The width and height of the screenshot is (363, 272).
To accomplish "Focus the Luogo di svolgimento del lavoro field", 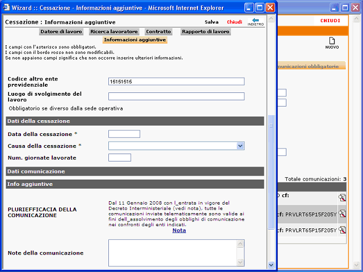I will pos(176,96).
